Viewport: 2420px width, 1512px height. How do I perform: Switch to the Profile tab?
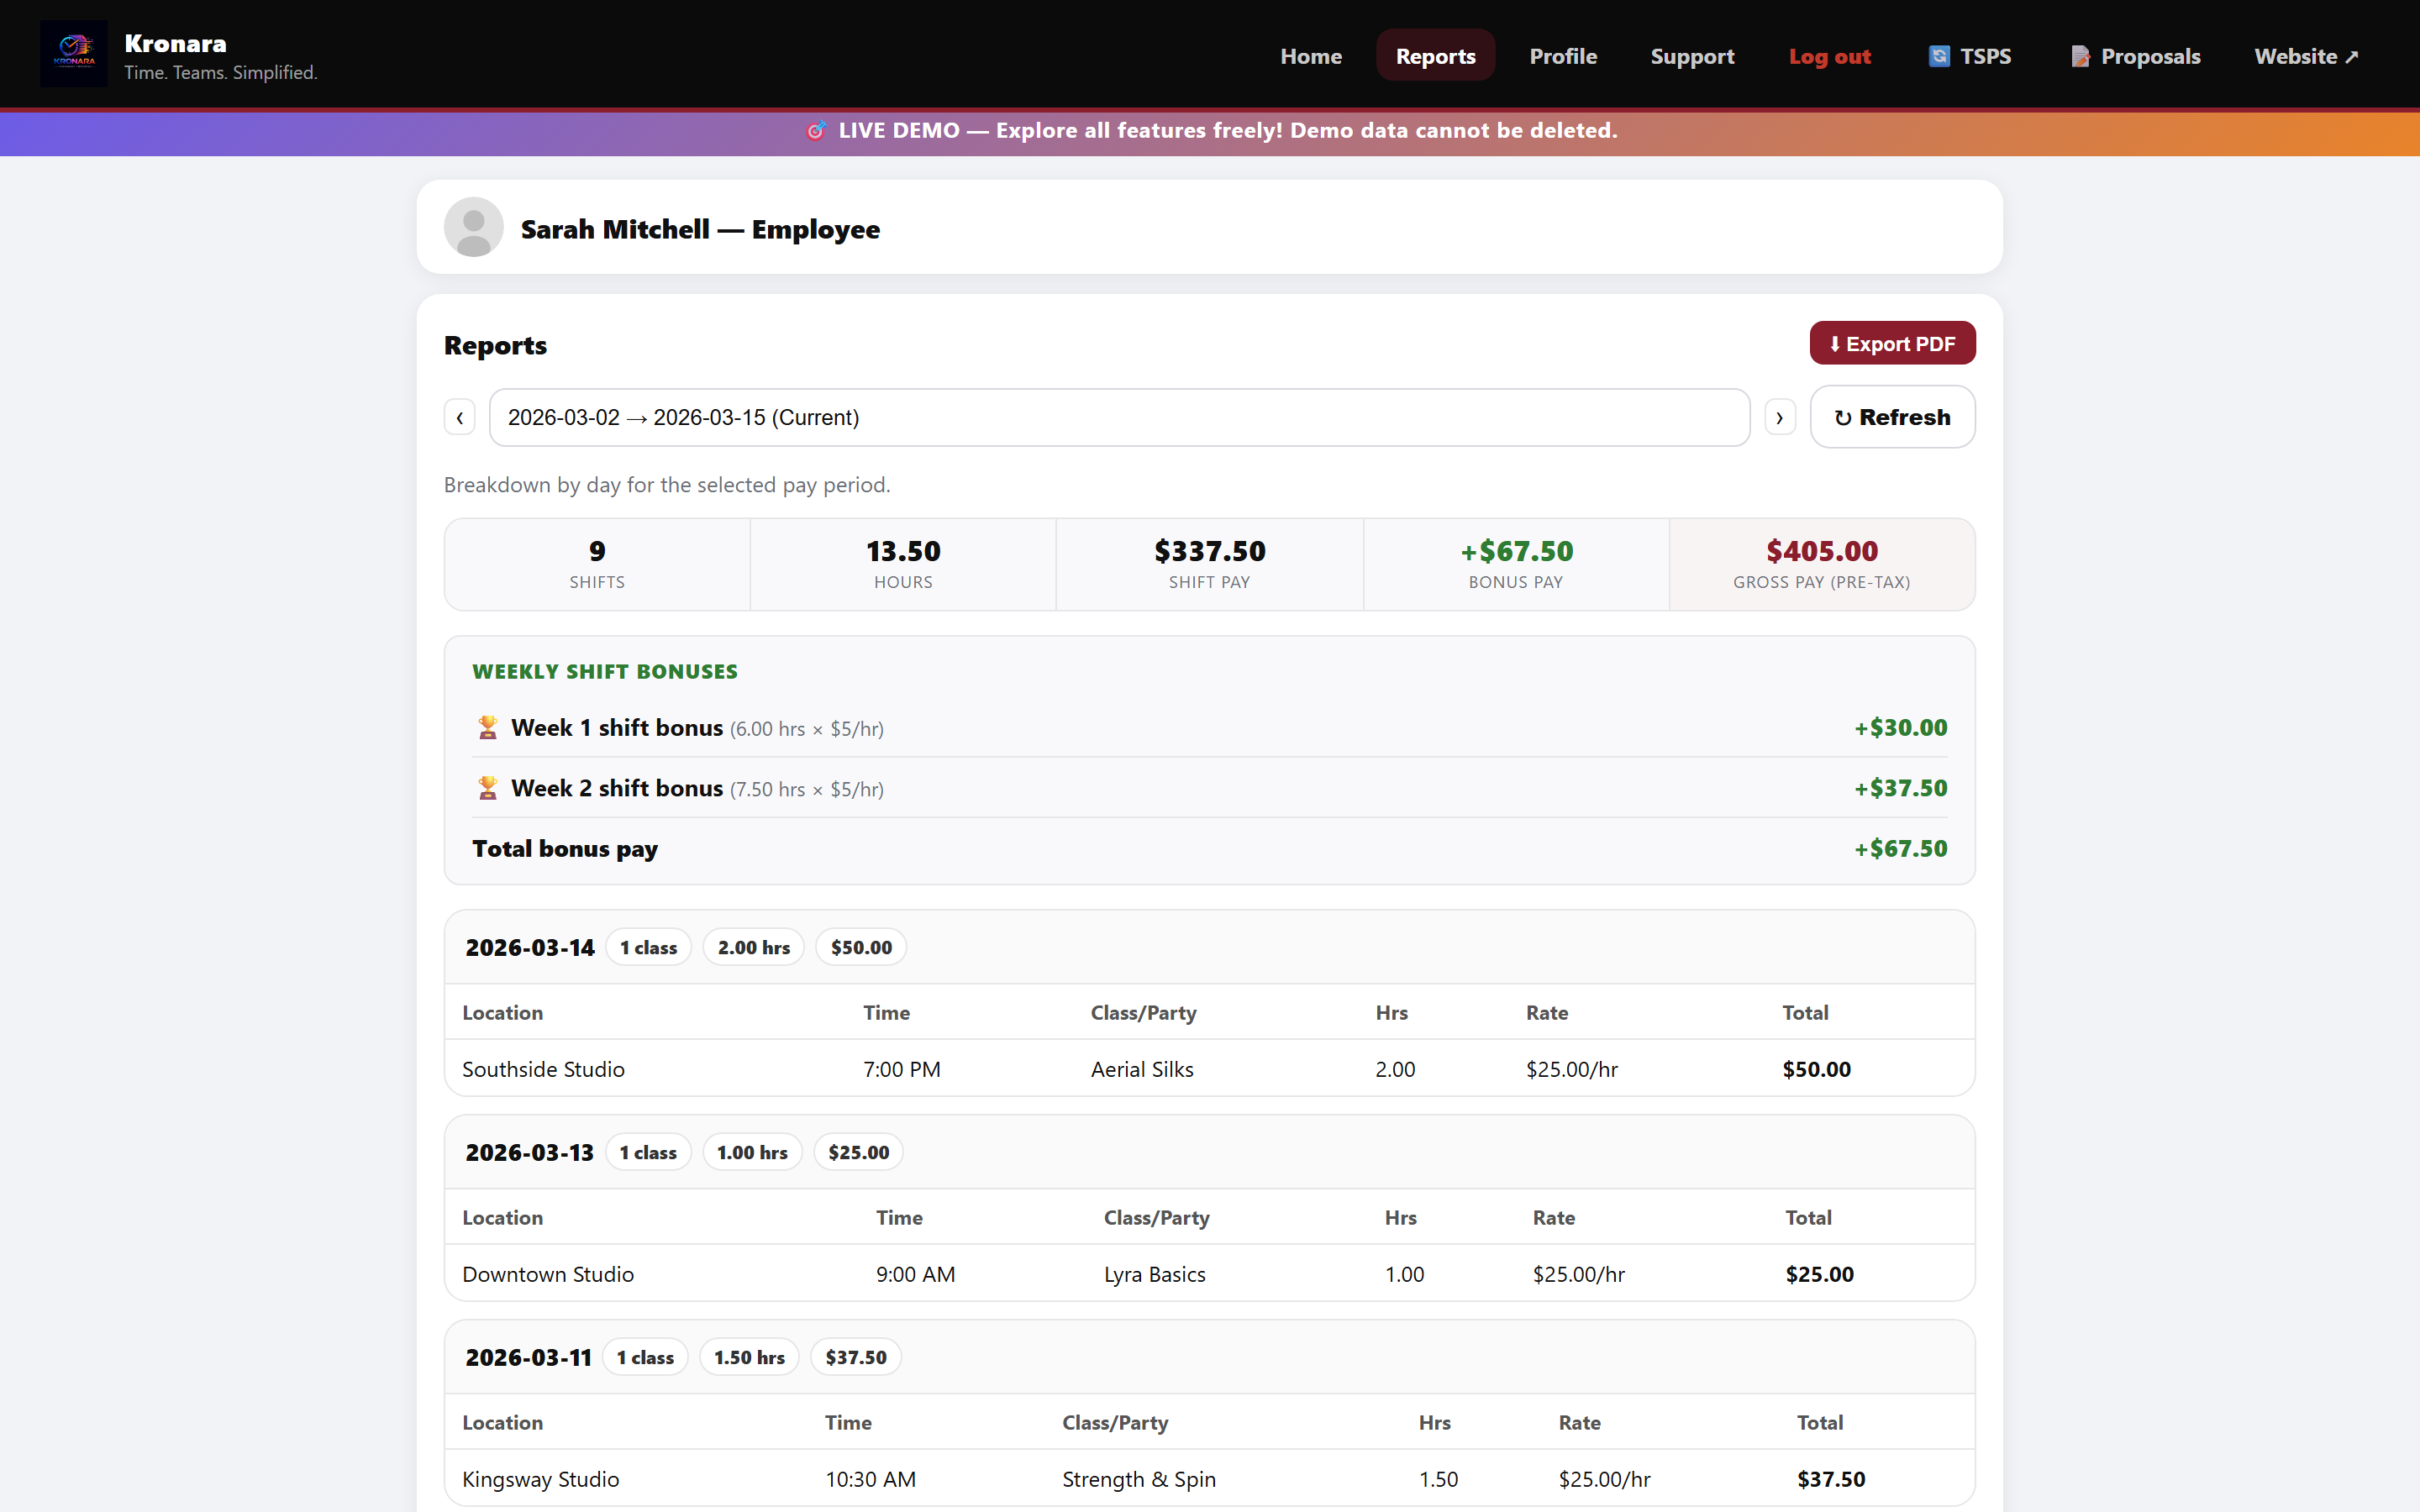1563,56
